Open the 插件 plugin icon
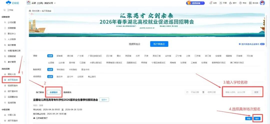 (230, 3)
